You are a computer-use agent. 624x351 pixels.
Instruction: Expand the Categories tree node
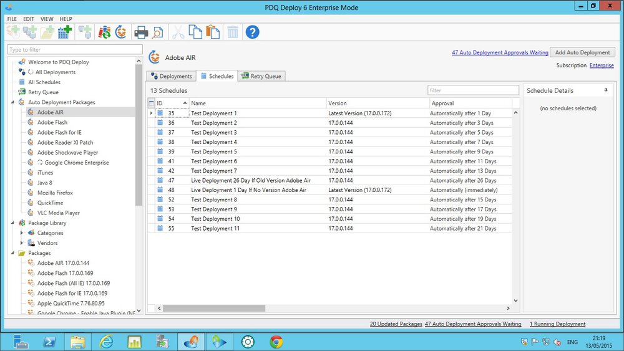pos(22,233)
